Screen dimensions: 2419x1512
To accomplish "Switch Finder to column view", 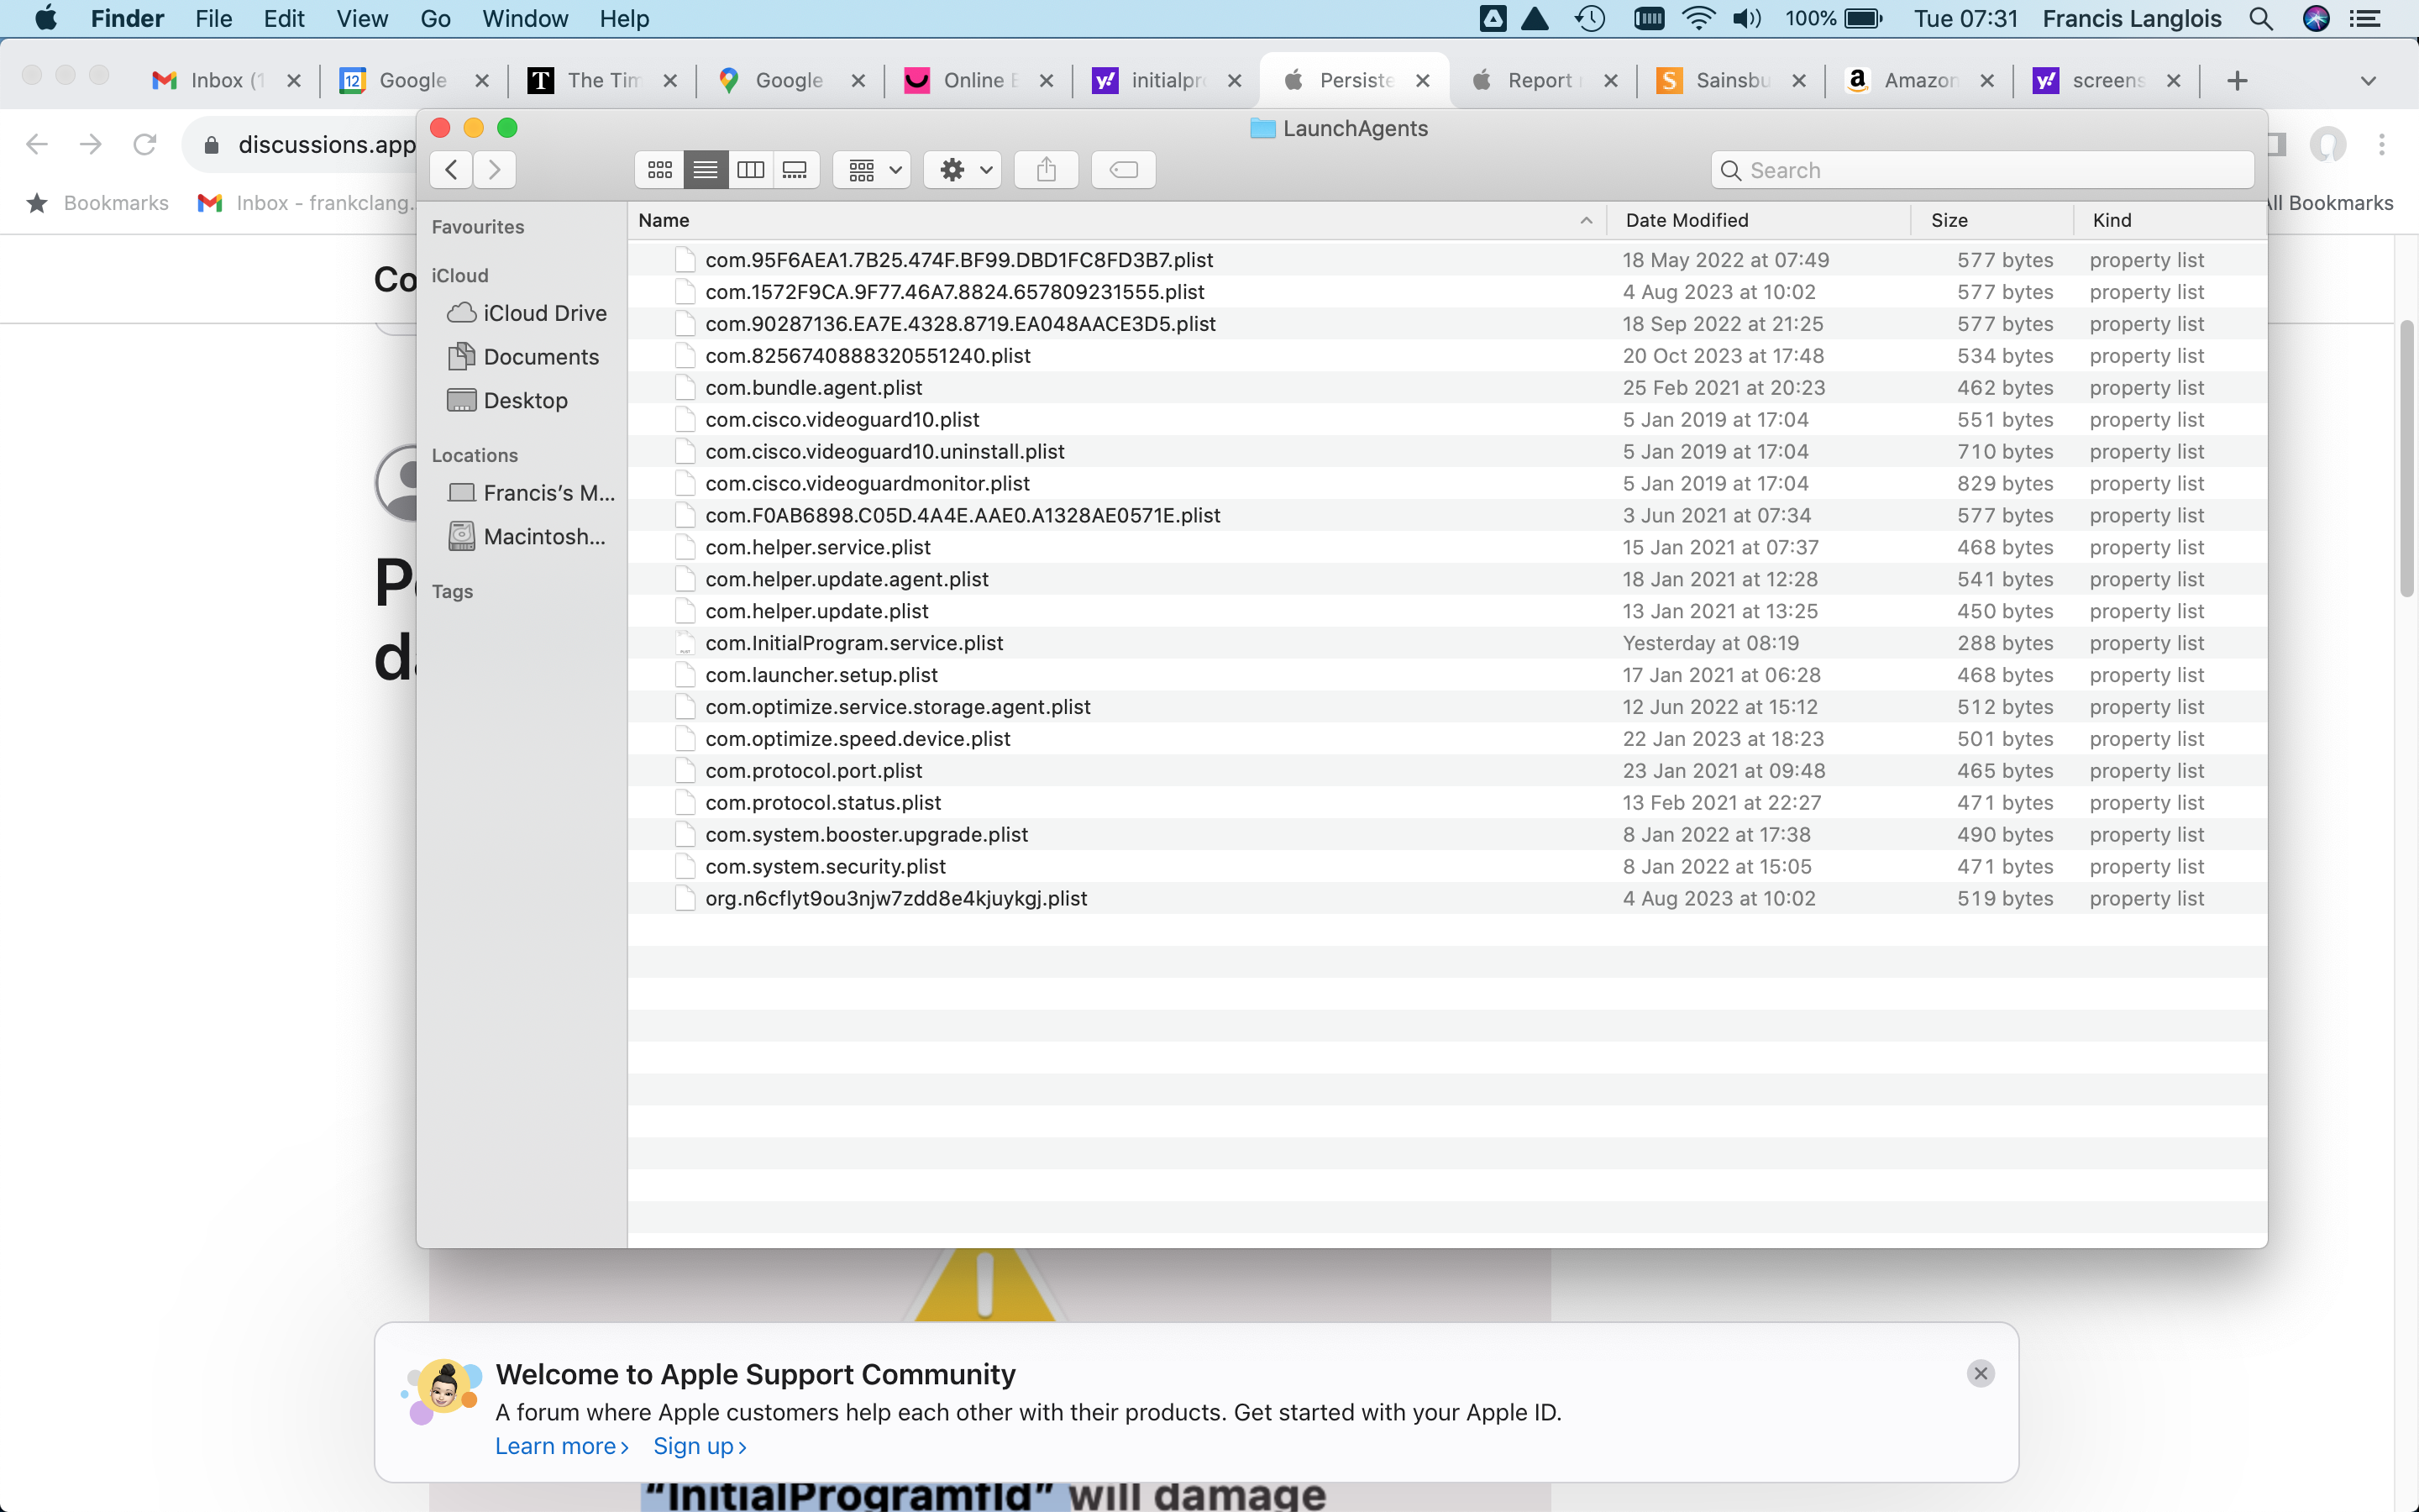I will pyautogui.click(x=750, y=169).
